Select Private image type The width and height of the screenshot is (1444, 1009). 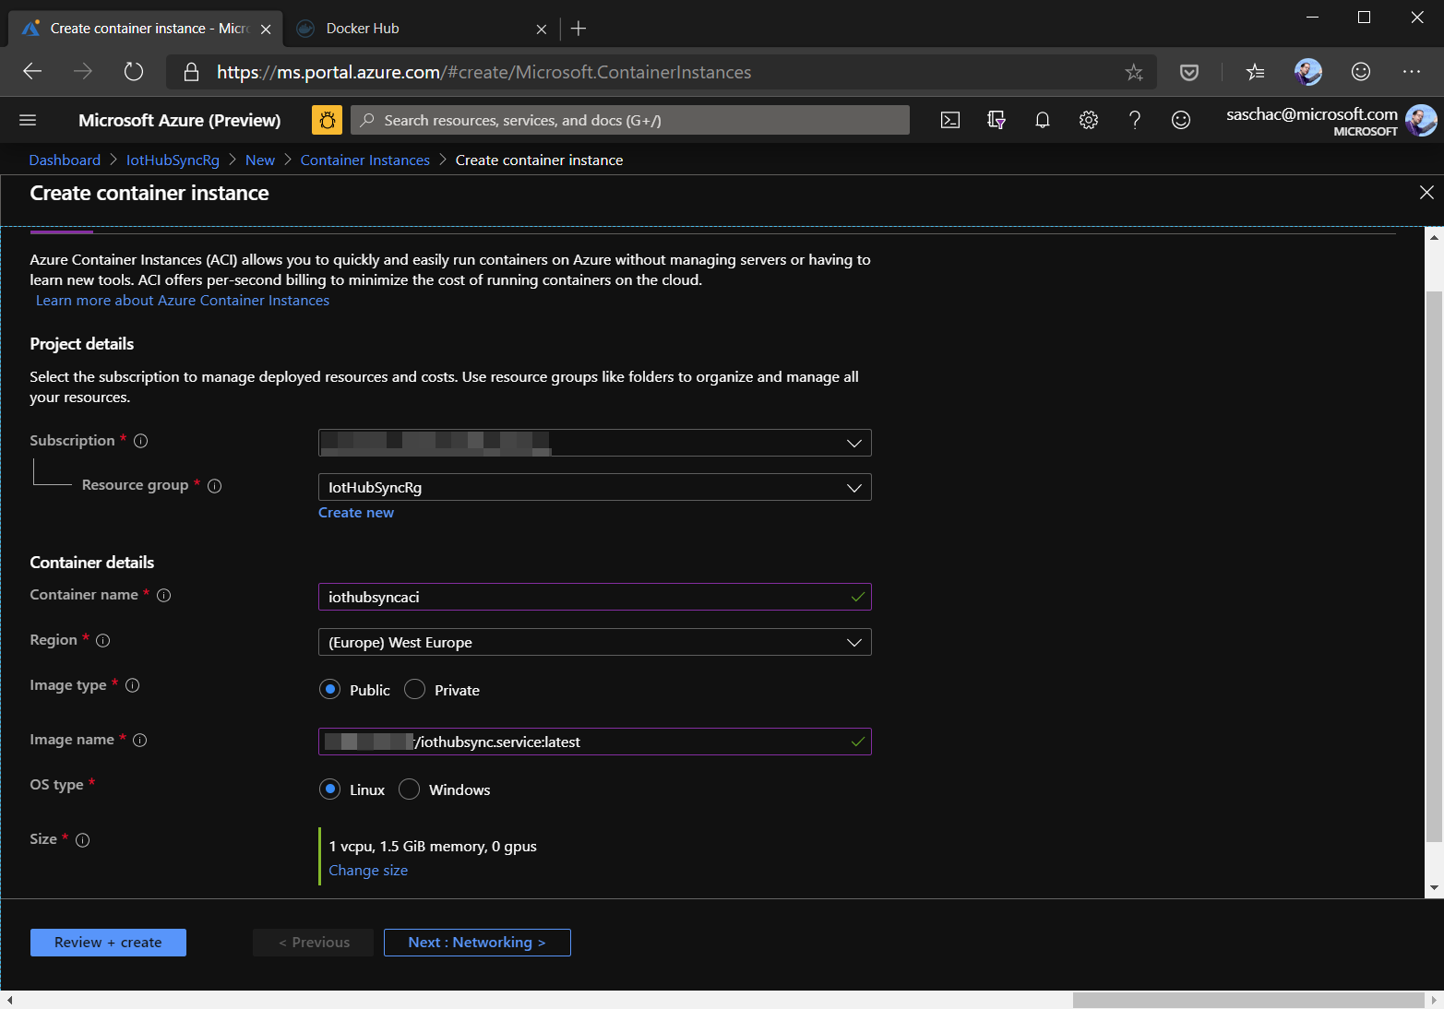click(415, 690)
